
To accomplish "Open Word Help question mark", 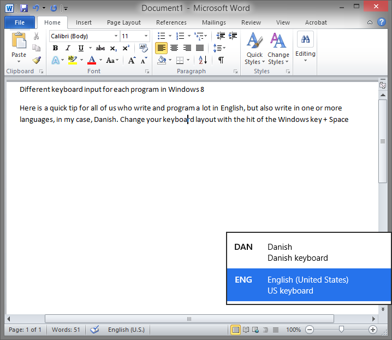I will coord(381,22).
